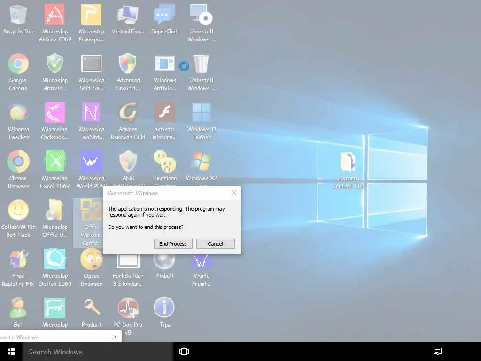Image resolution: width=481 pixels, height=361 pixels.
Task: Open Microslop Outlok 2069 icon
Action: coord(54,259)
